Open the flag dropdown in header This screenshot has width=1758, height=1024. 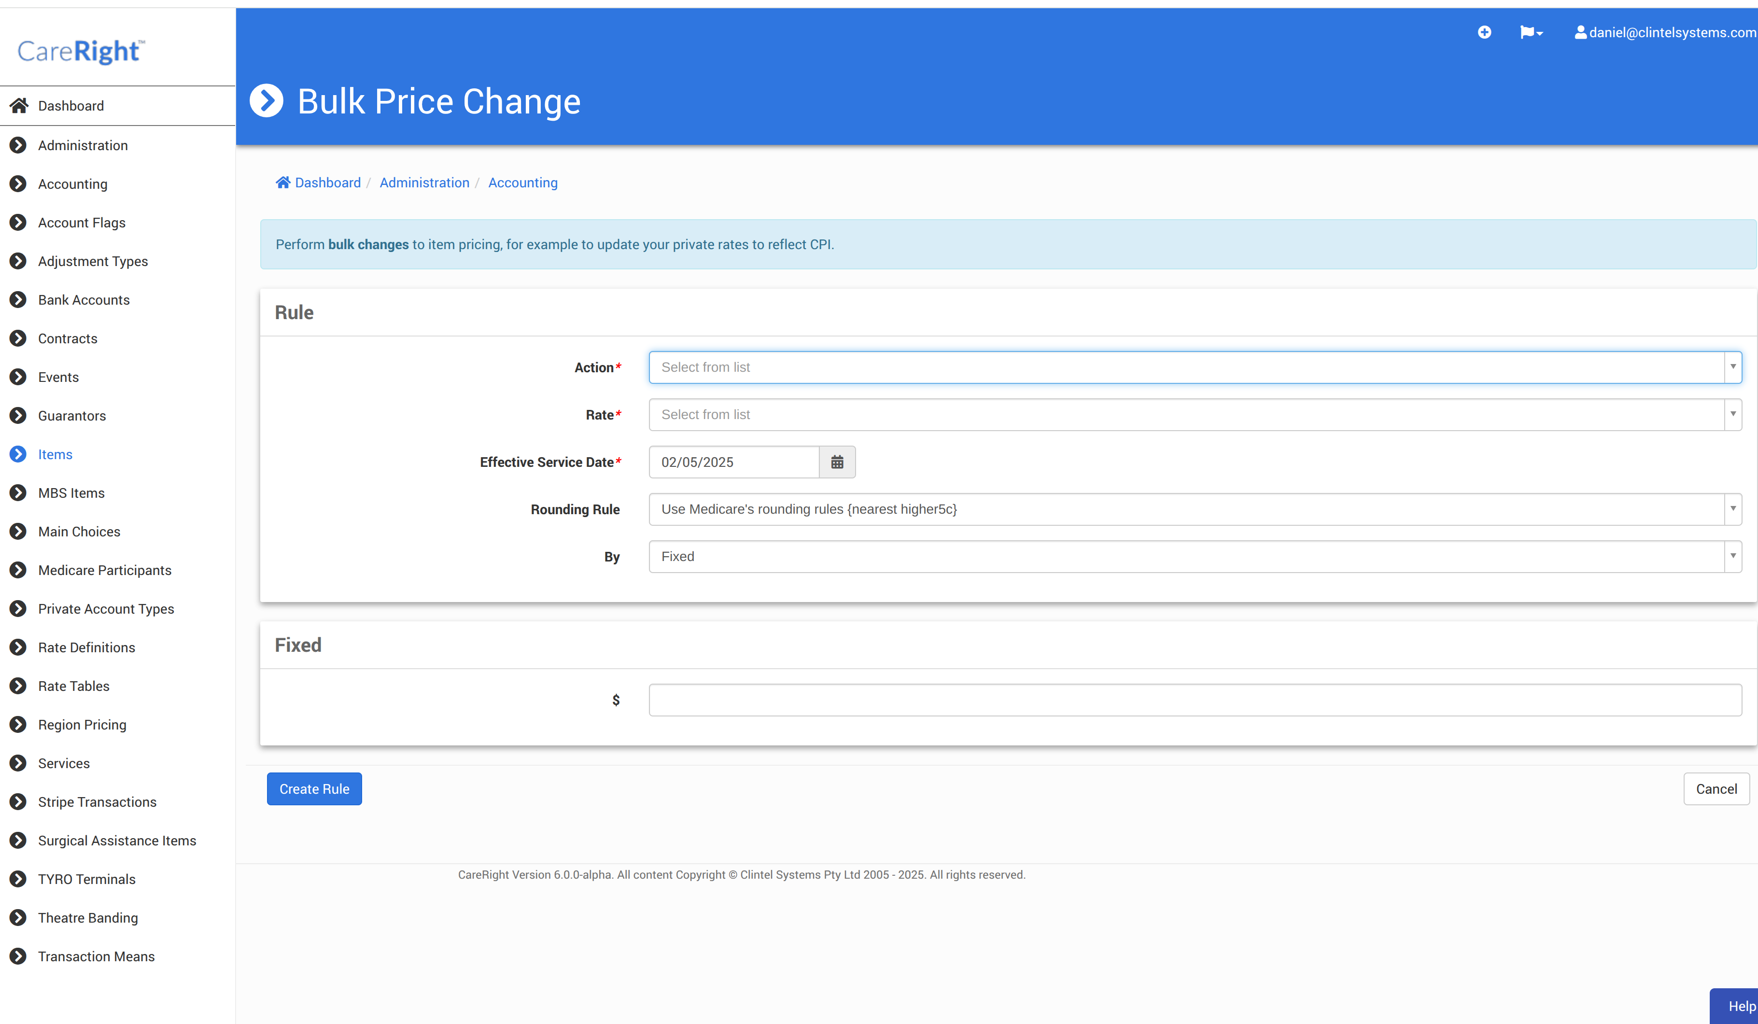tap(1531, 32)
